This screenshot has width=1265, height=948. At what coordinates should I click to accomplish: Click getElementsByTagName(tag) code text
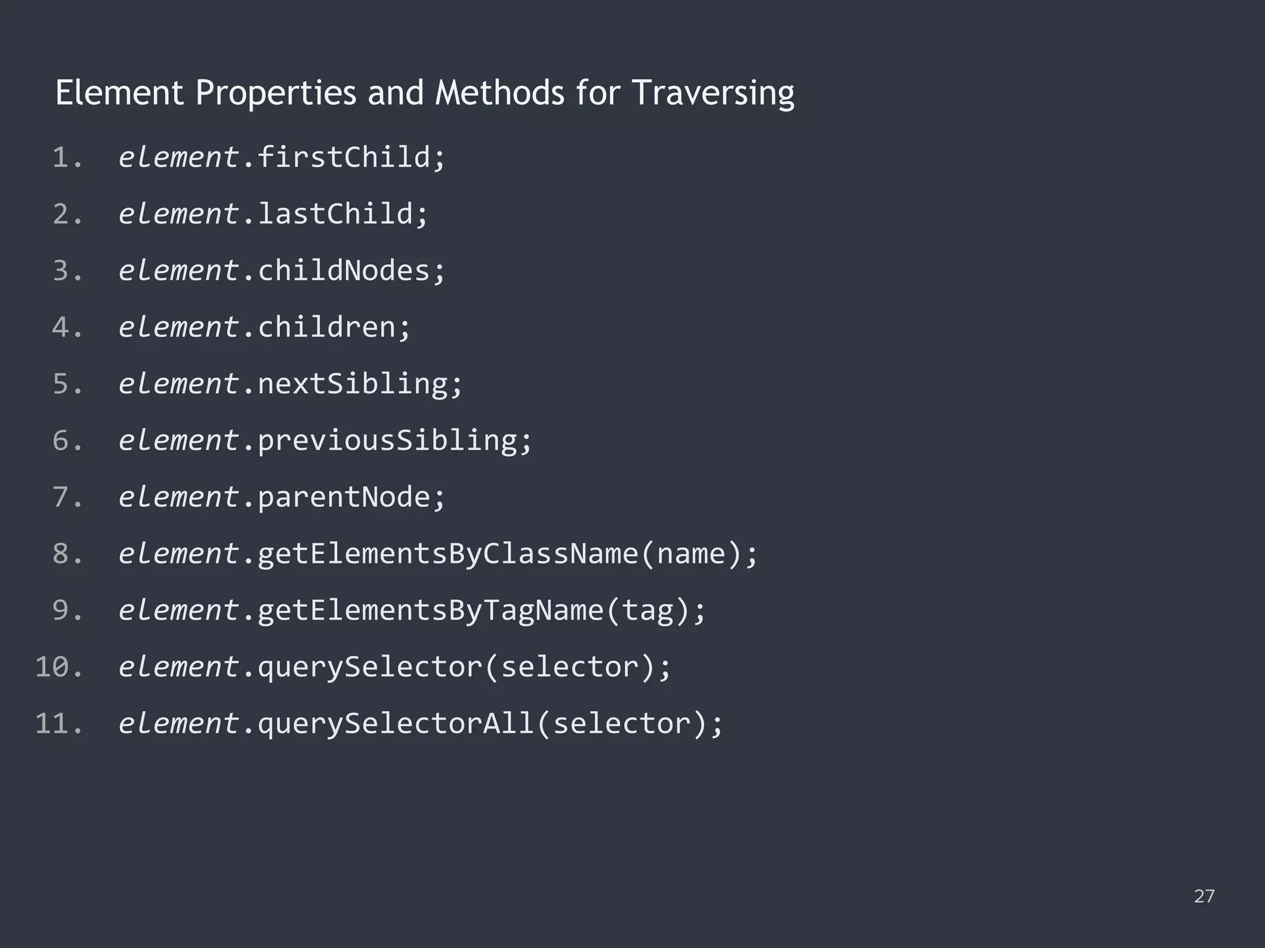482,610
